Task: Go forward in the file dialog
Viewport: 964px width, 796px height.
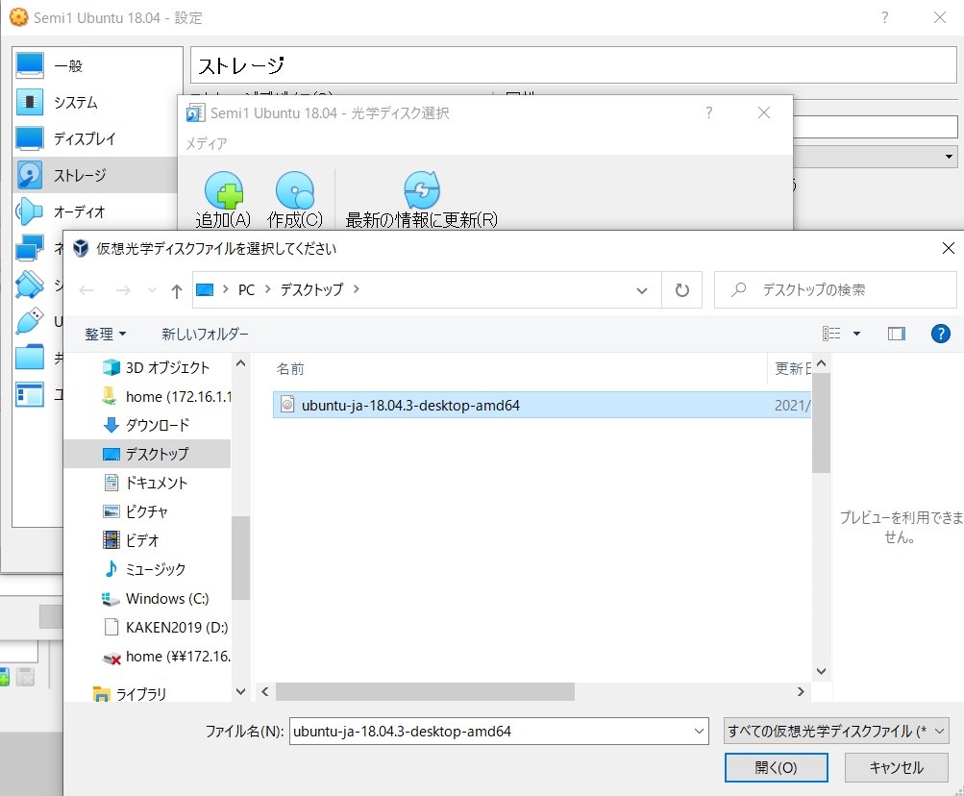Action: pyautogui.click(x=123, y=290)
